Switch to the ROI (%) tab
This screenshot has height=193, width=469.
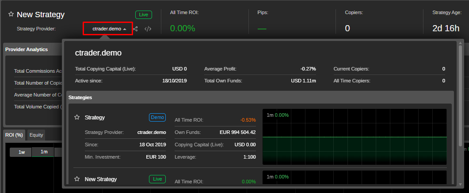pos(14,135)
